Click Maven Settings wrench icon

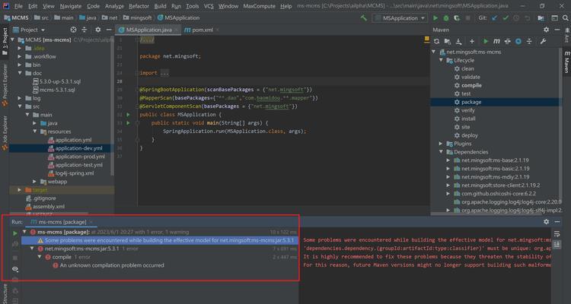tap(543, 42)
